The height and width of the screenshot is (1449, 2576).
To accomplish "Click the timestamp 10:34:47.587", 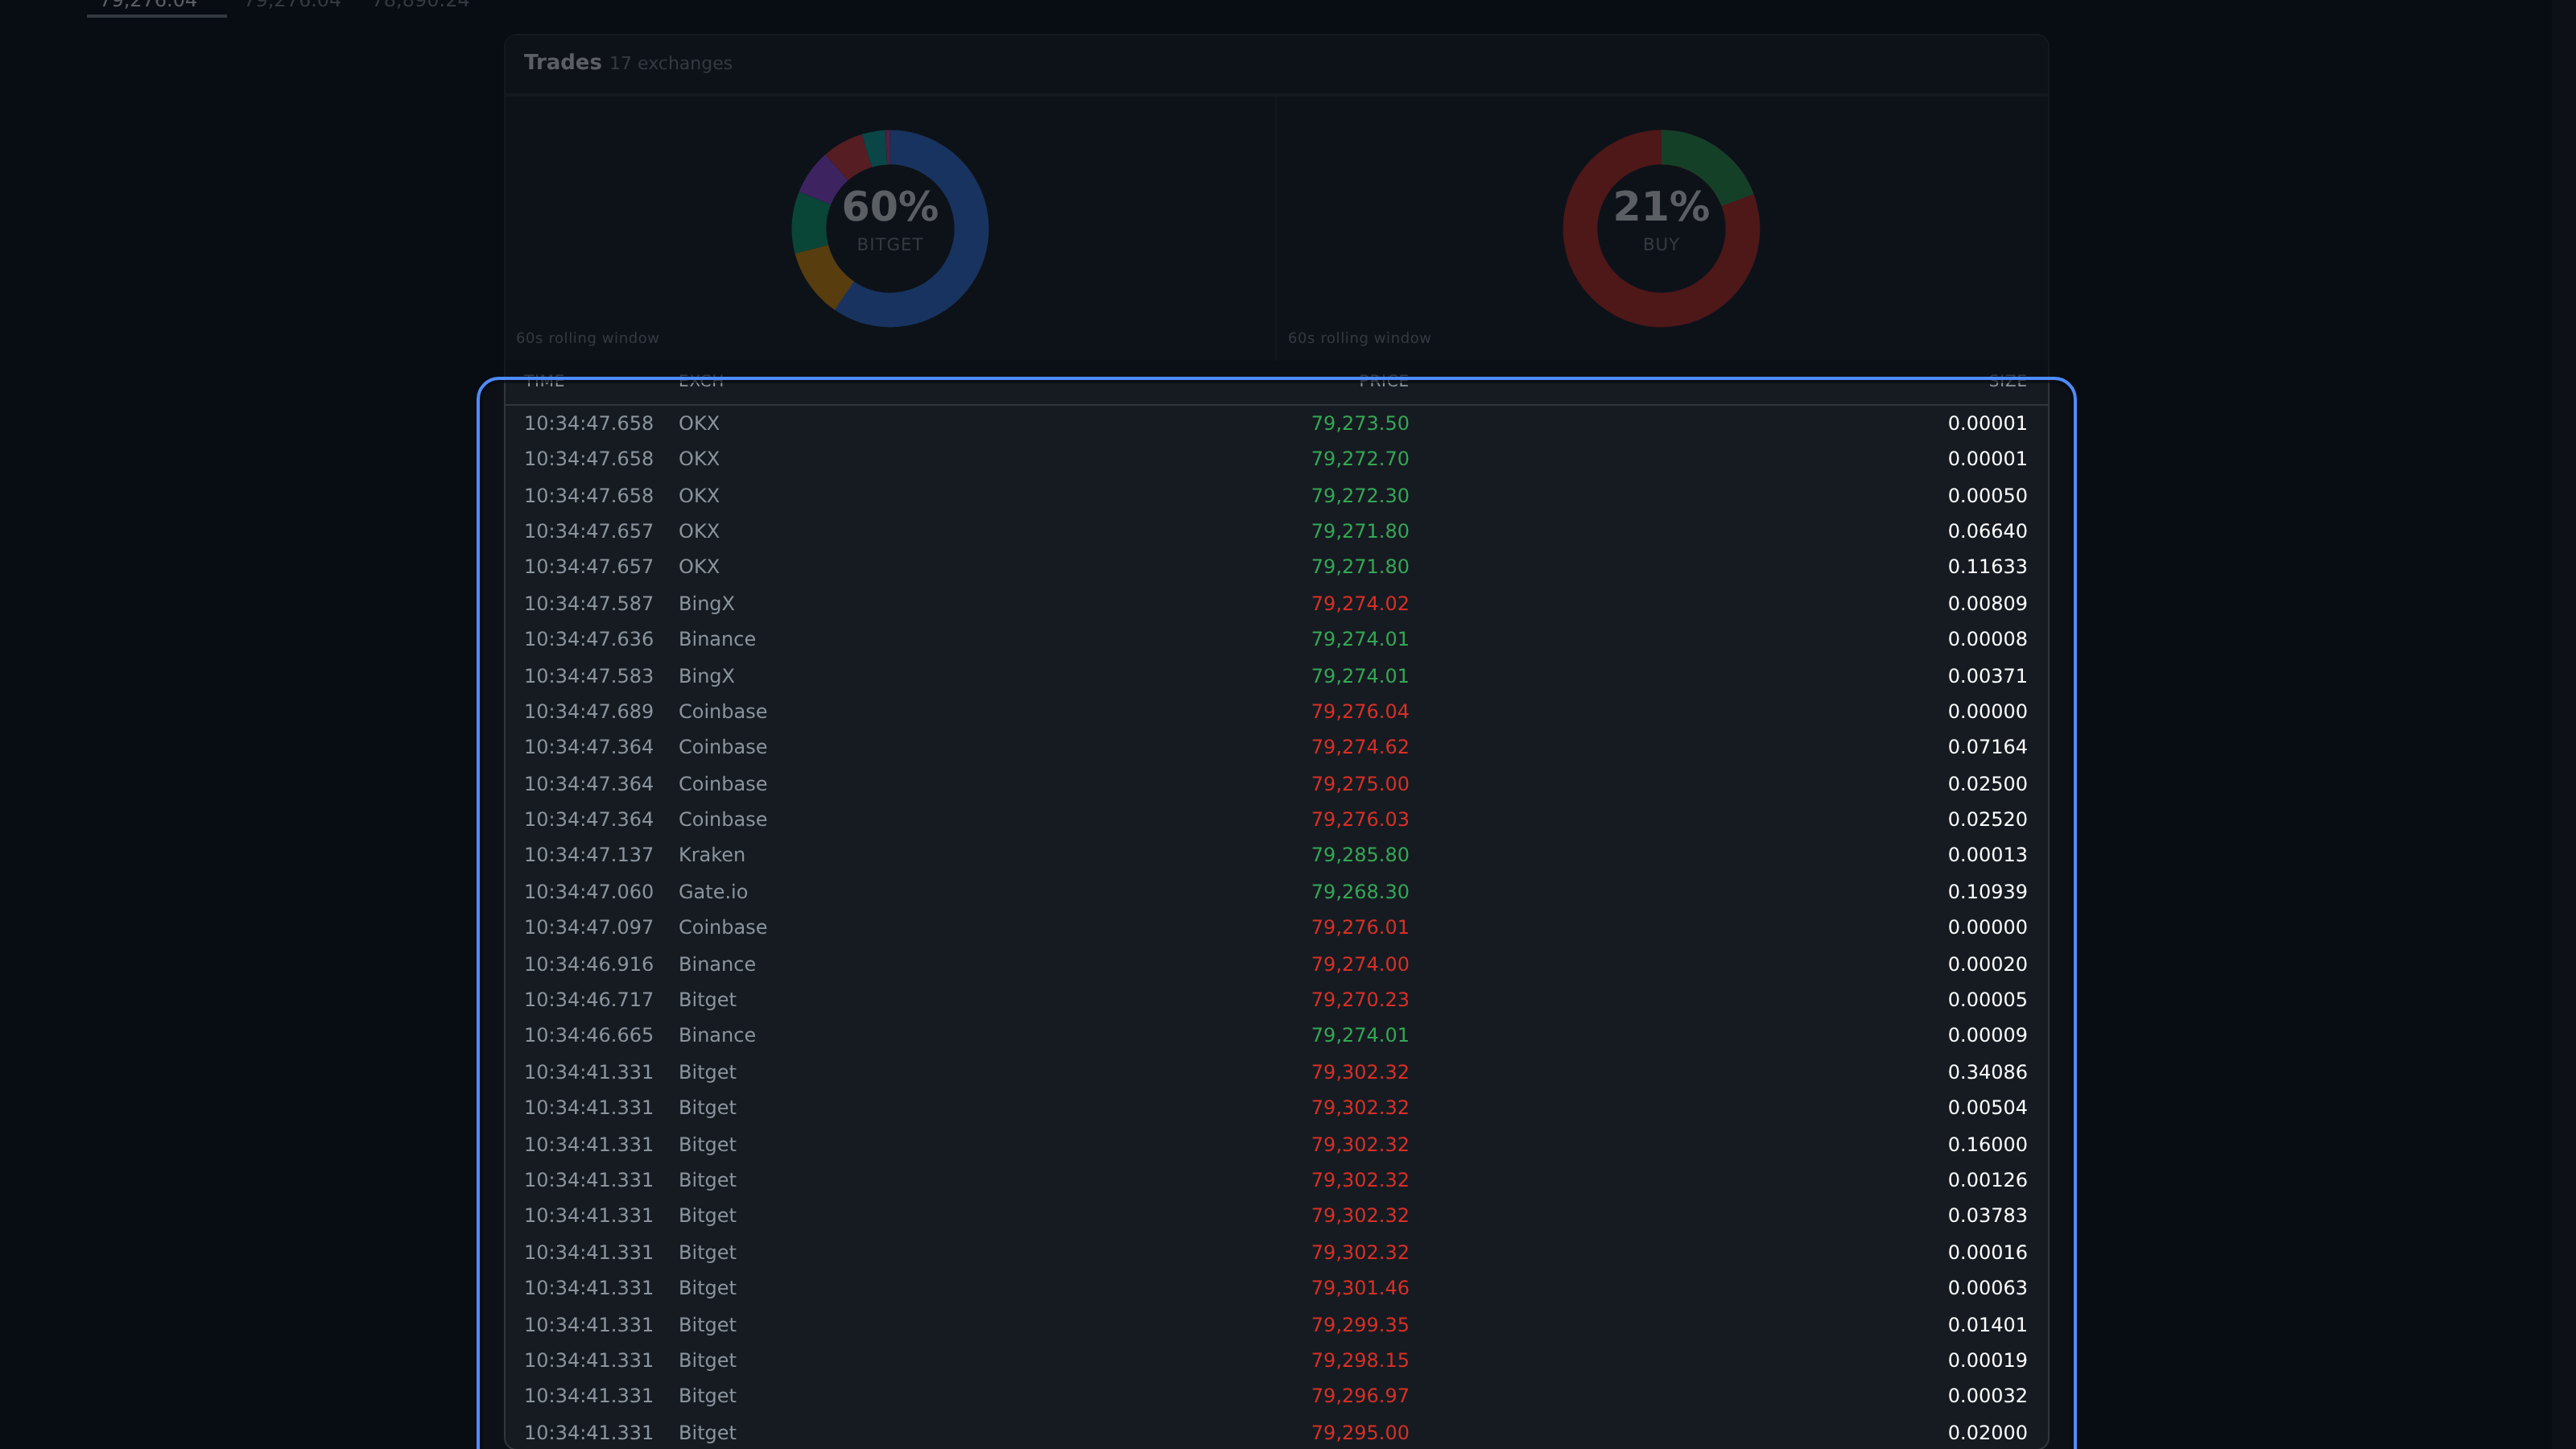I will click(x=588, y=604).
